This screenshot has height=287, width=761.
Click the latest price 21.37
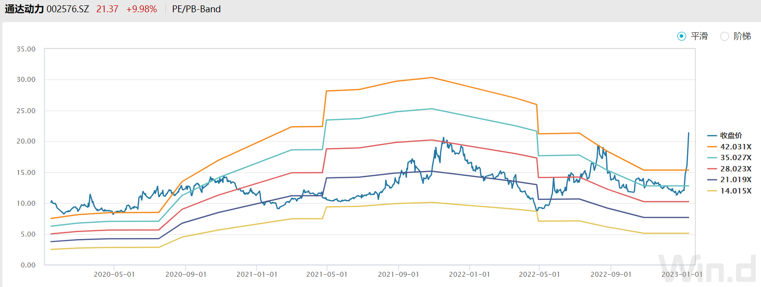pyautogui.click(x=107, y=9)
